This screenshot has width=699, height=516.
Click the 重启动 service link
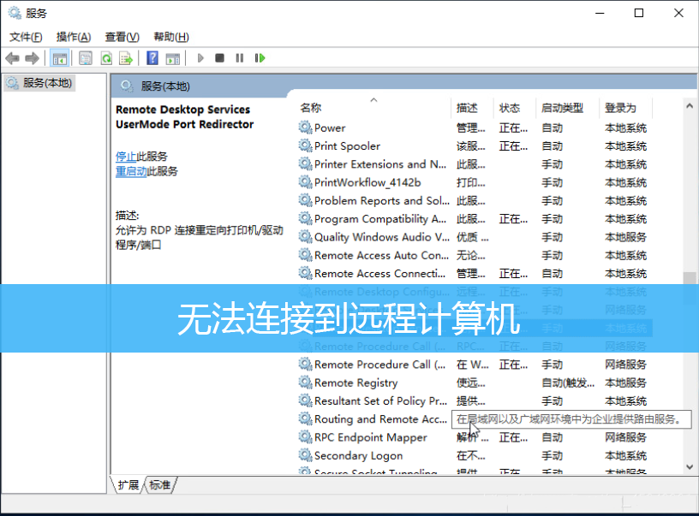[x=131, y=171]
